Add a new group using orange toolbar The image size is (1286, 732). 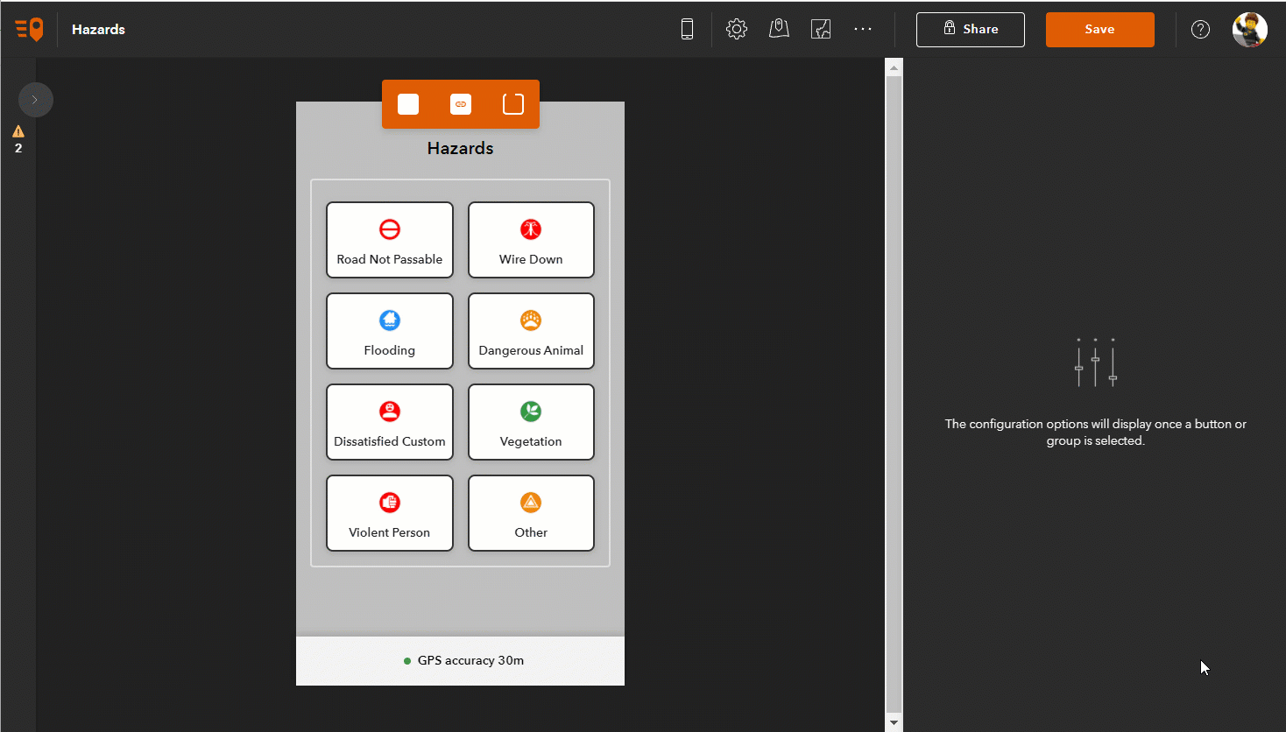[x=513, y=104]
